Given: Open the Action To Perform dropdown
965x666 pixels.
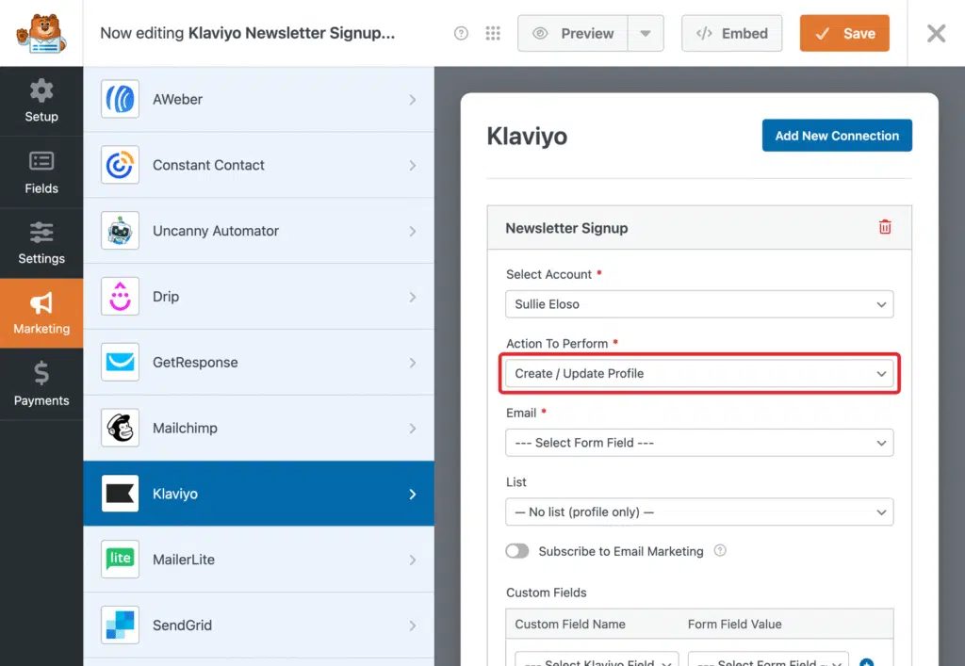Looking at the screenshot, I should (x=699, y=374).
